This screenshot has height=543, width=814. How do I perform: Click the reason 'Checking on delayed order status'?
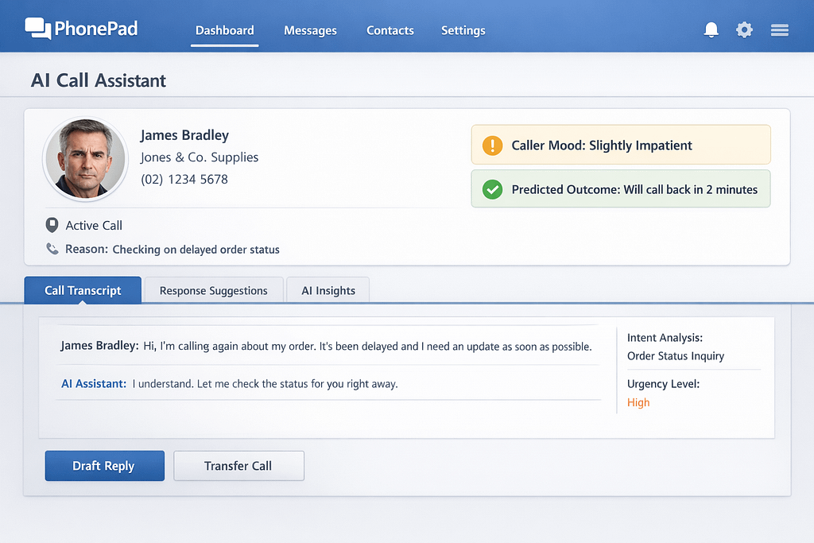pyautogui.click(x=196, y=250)
